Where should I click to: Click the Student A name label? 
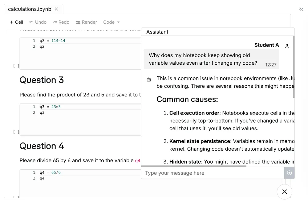266,45
